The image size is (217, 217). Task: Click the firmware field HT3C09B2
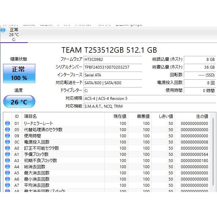(113, 60)
